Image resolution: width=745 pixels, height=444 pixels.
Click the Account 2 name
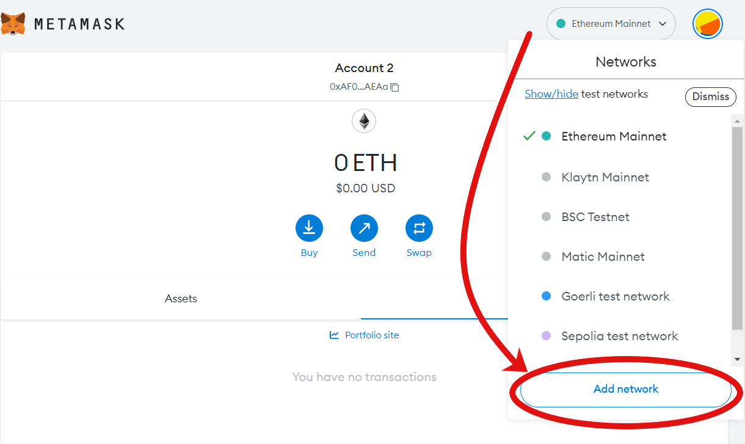pyautogui.click(x=364, y=68)
